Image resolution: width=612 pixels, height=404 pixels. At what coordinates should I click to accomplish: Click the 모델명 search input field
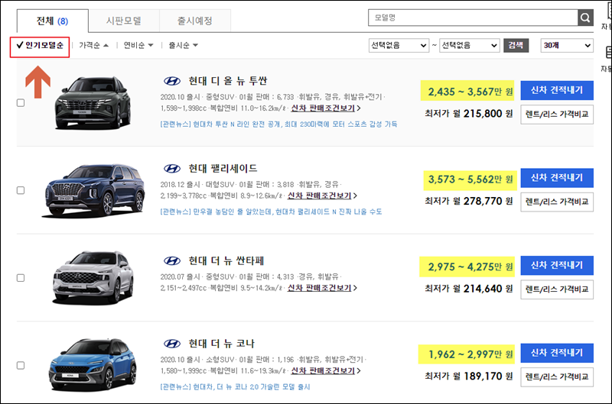click(x=473, y=18)
